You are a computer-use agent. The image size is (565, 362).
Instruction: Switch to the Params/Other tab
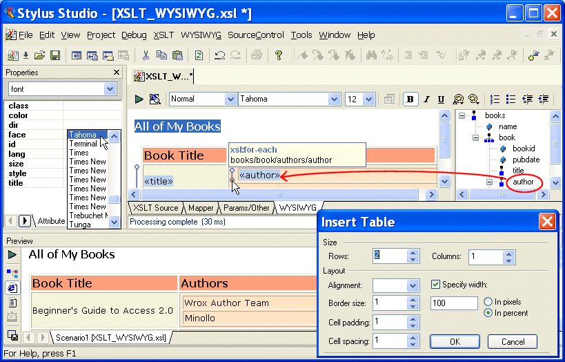pos(246,208)
